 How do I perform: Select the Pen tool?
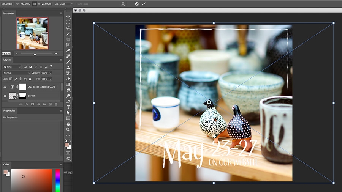(x=68, y=101)
